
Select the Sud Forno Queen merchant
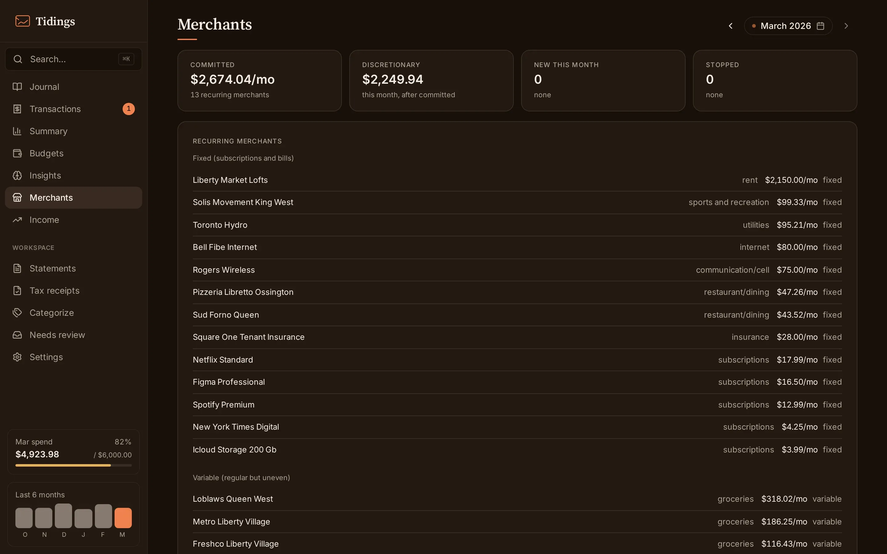tap(517, 315)
